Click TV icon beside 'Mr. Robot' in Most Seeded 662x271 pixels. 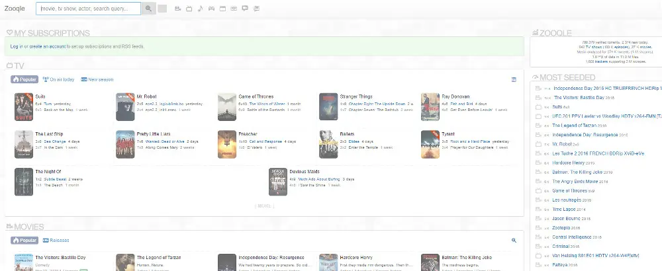coord(538,145)
